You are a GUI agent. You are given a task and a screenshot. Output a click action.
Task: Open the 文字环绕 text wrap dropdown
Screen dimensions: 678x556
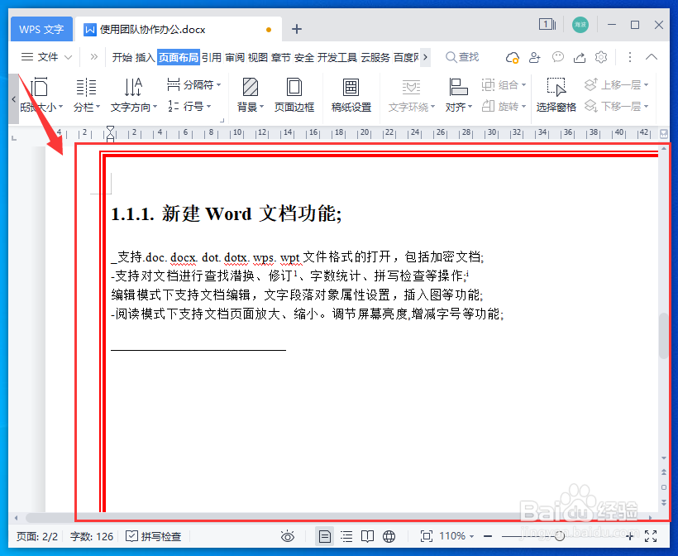[x=411, y=95]
